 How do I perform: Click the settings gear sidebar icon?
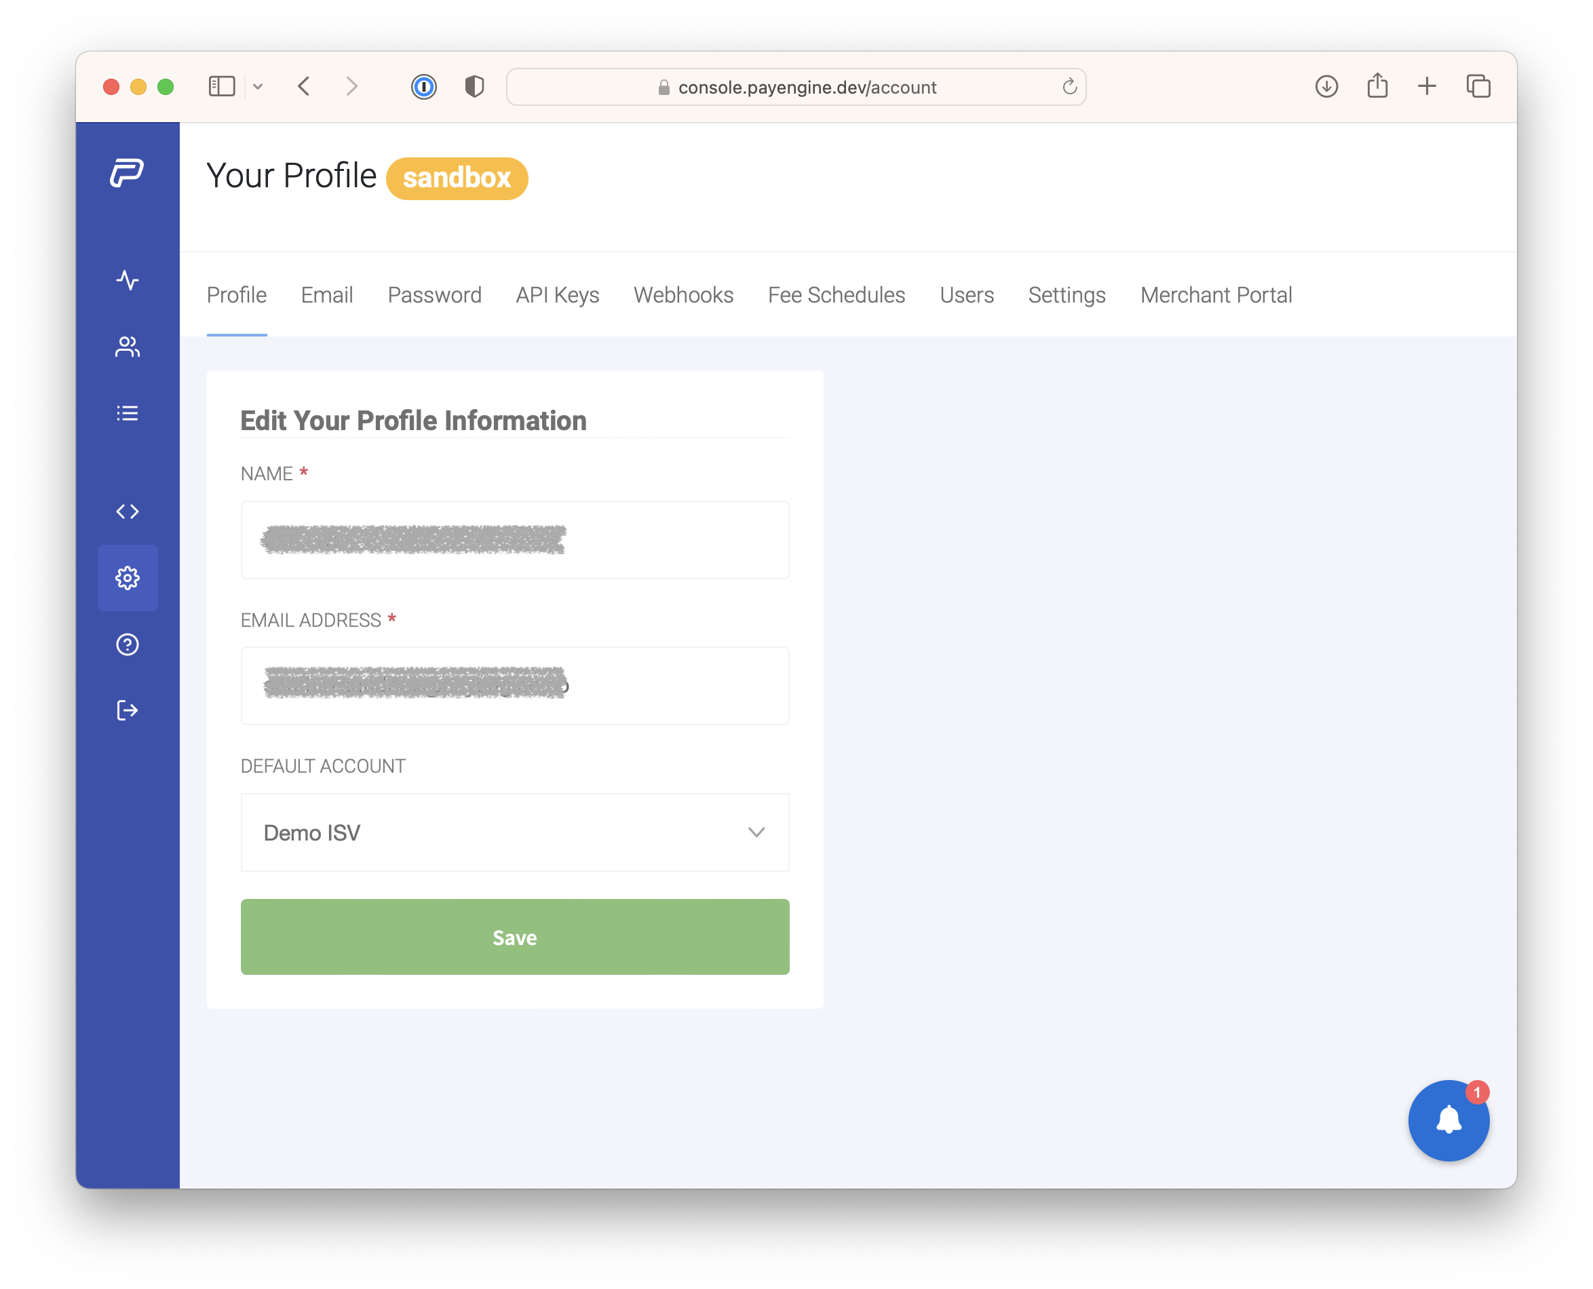point(127,577)
